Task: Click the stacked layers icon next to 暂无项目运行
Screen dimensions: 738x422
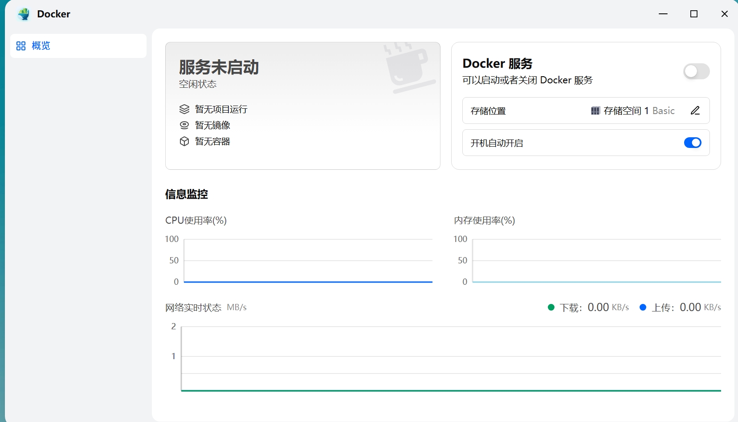Action: pyautogui.click(x=185, y=109)
